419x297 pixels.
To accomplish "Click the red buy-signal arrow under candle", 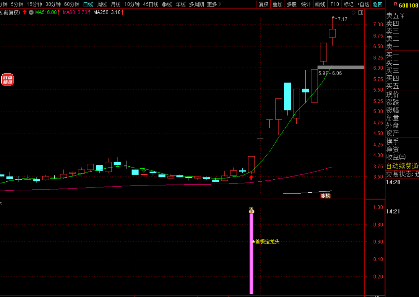I will click(x=251, y=177).
